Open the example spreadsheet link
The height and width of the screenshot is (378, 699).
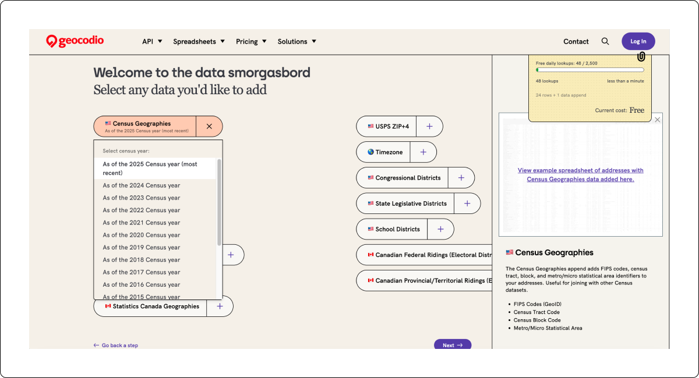click(581, 174)
